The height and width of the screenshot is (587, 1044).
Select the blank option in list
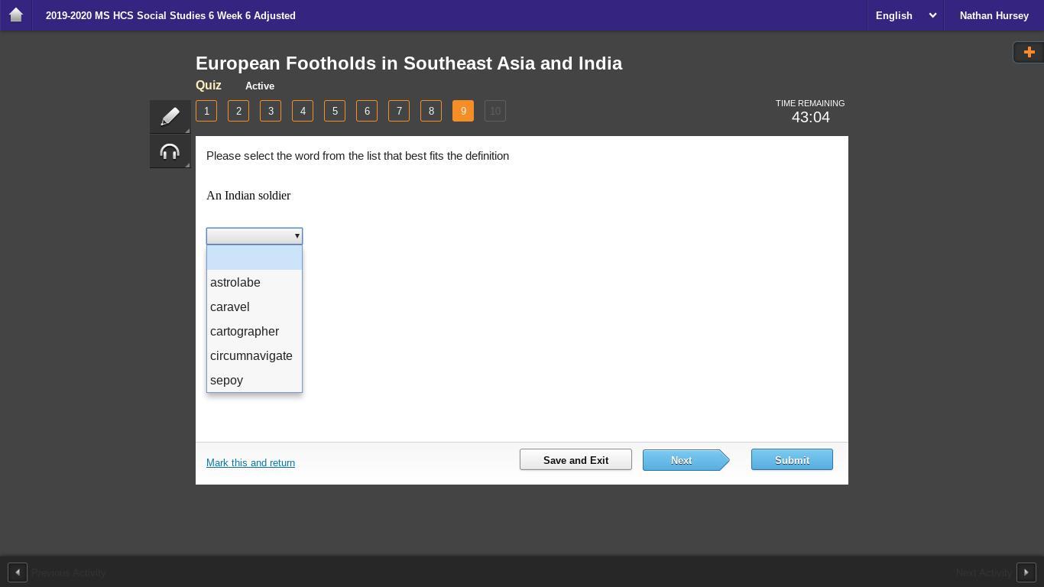[255, 258]
